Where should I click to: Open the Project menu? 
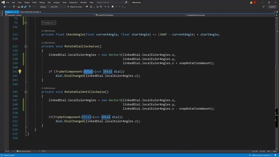27,3
